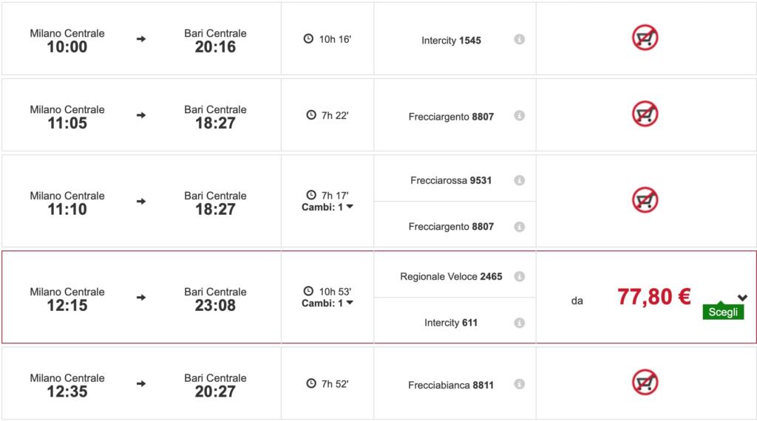Image resolution: width=757 pixels, height=421 pixels.
Task: Show info for Frecciarossa 9531
Action: [519, 180]
